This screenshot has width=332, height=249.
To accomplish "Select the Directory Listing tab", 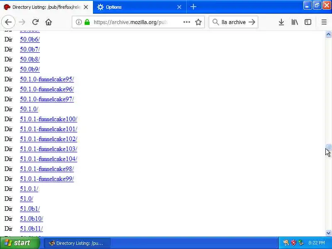I will 46,7.
